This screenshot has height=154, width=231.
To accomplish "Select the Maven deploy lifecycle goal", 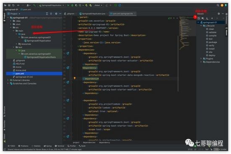I will point(211,55).
